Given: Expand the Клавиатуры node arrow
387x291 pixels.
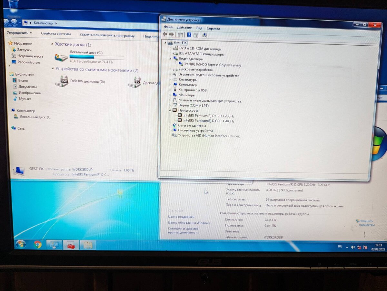Looking at the screenshot, I should (171, 80).
